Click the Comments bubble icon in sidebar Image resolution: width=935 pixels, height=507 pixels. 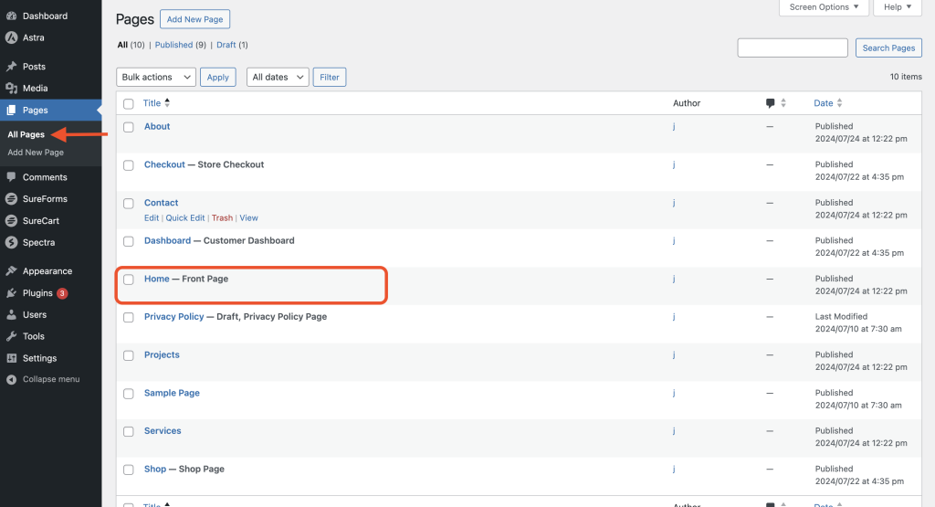(x=11, y=177)
